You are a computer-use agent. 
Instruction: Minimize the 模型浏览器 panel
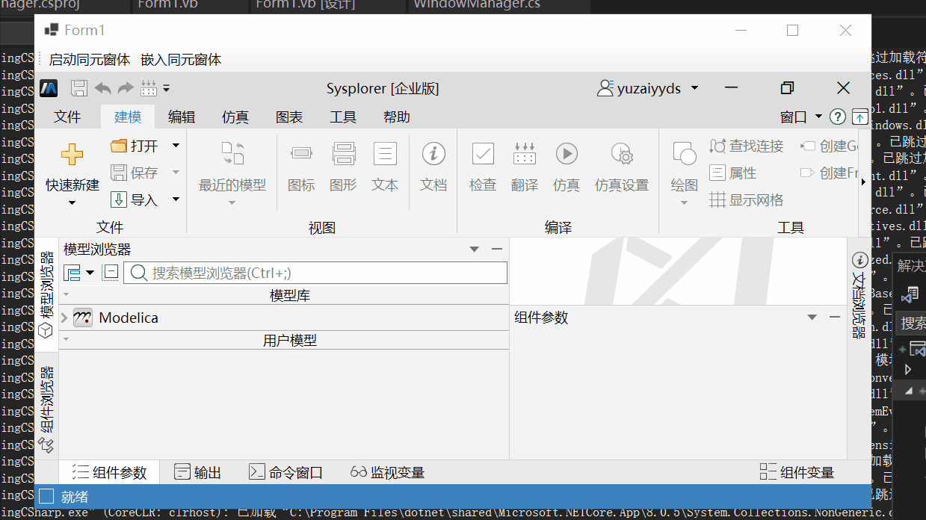(x=497, y=250)
